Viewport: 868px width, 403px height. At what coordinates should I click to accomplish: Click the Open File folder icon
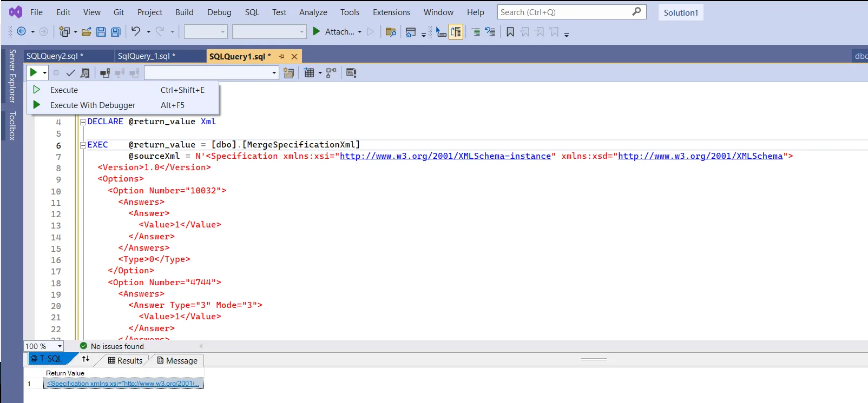coord(87,32)
